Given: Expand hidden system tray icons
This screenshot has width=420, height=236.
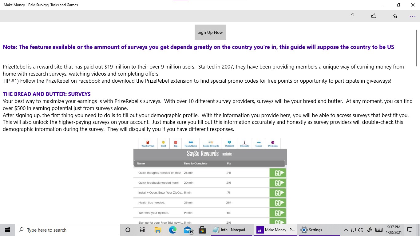Looking at the screenshot, I should pyautogui.click(x=346, y=230).
